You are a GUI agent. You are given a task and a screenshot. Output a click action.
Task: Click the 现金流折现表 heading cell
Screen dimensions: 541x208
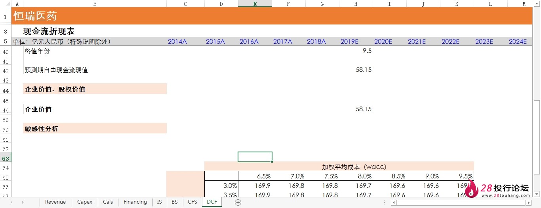[x=49, y=31]
